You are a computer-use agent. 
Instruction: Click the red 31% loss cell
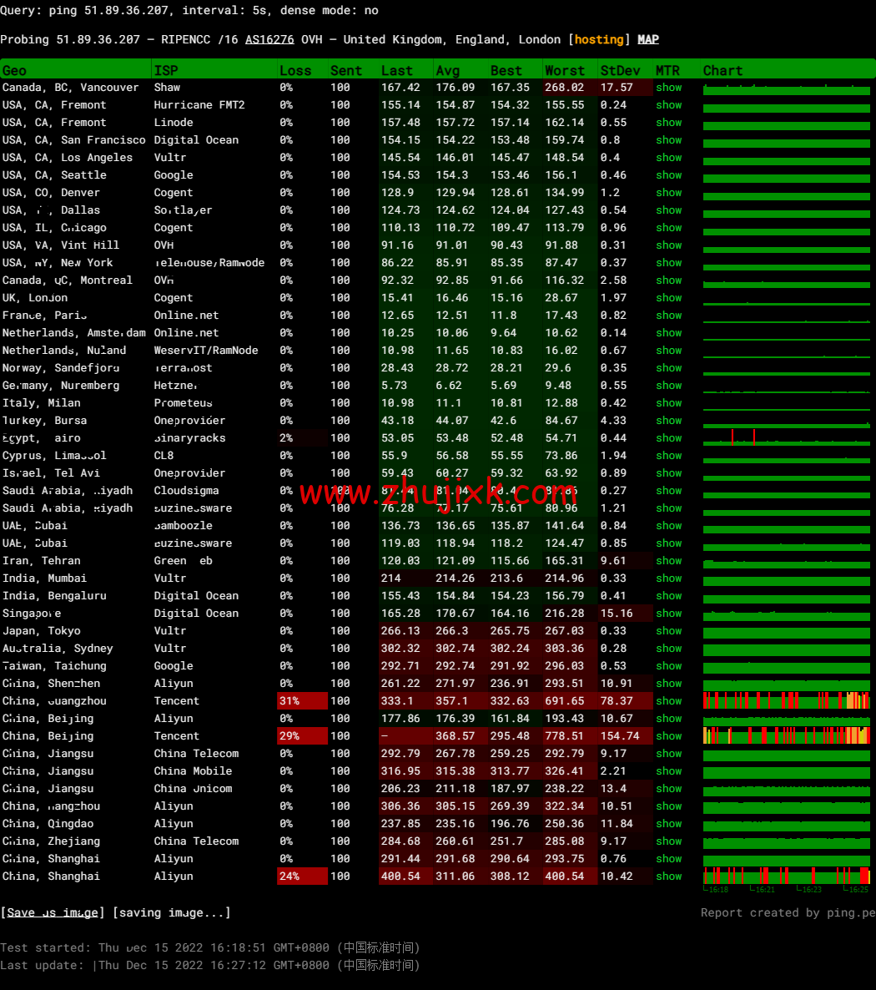click(289, 701)
